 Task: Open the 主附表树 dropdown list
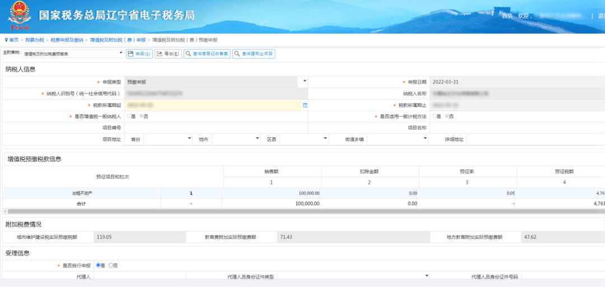pyautogui.click(x=72, y=54)
